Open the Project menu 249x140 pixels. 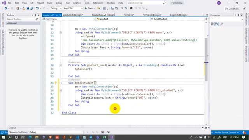[x=40, y=3]
